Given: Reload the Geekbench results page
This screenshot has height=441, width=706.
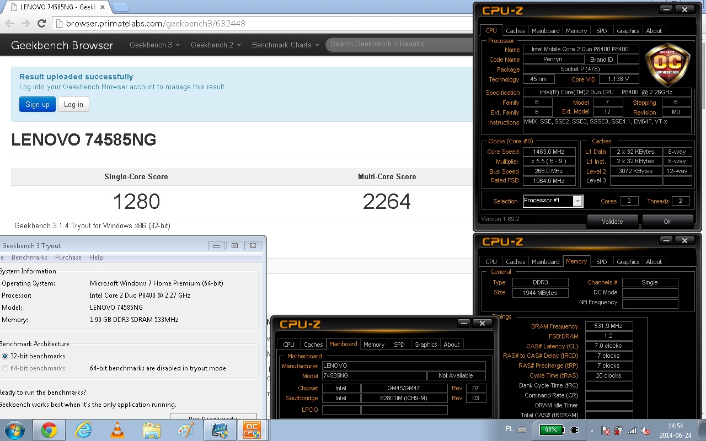Looking at the screenshot, I should [x=41, y=23].
